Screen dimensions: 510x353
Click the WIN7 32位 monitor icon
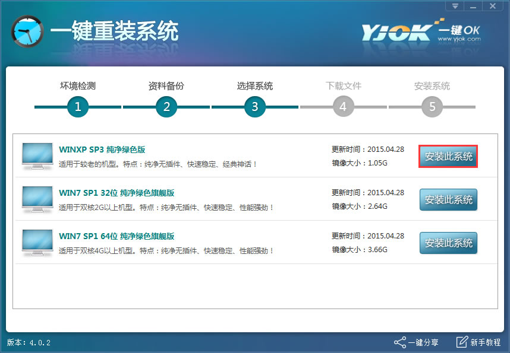pos(37,199)
